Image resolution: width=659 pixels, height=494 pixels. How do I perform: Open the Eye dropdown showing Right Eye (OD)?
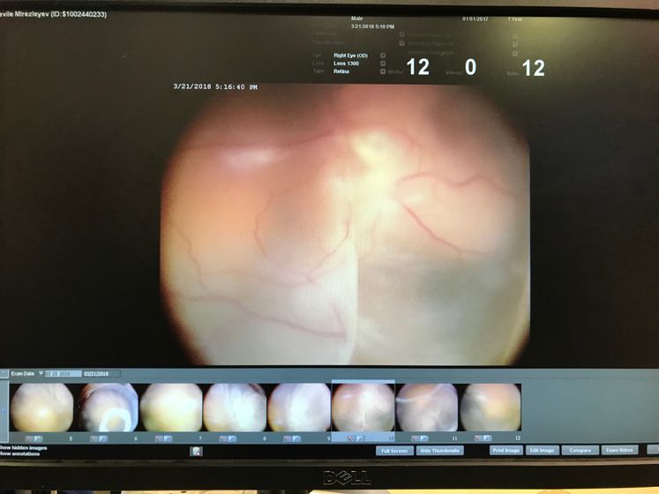(383, 55)
